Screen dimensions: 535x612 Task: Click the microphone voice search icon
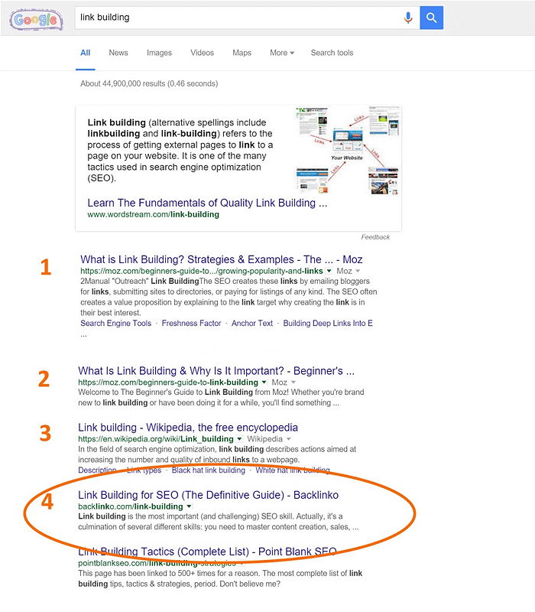408,18
